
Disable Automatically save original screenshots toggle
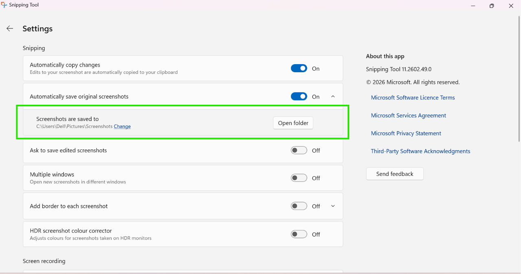(x=299, y=97)
